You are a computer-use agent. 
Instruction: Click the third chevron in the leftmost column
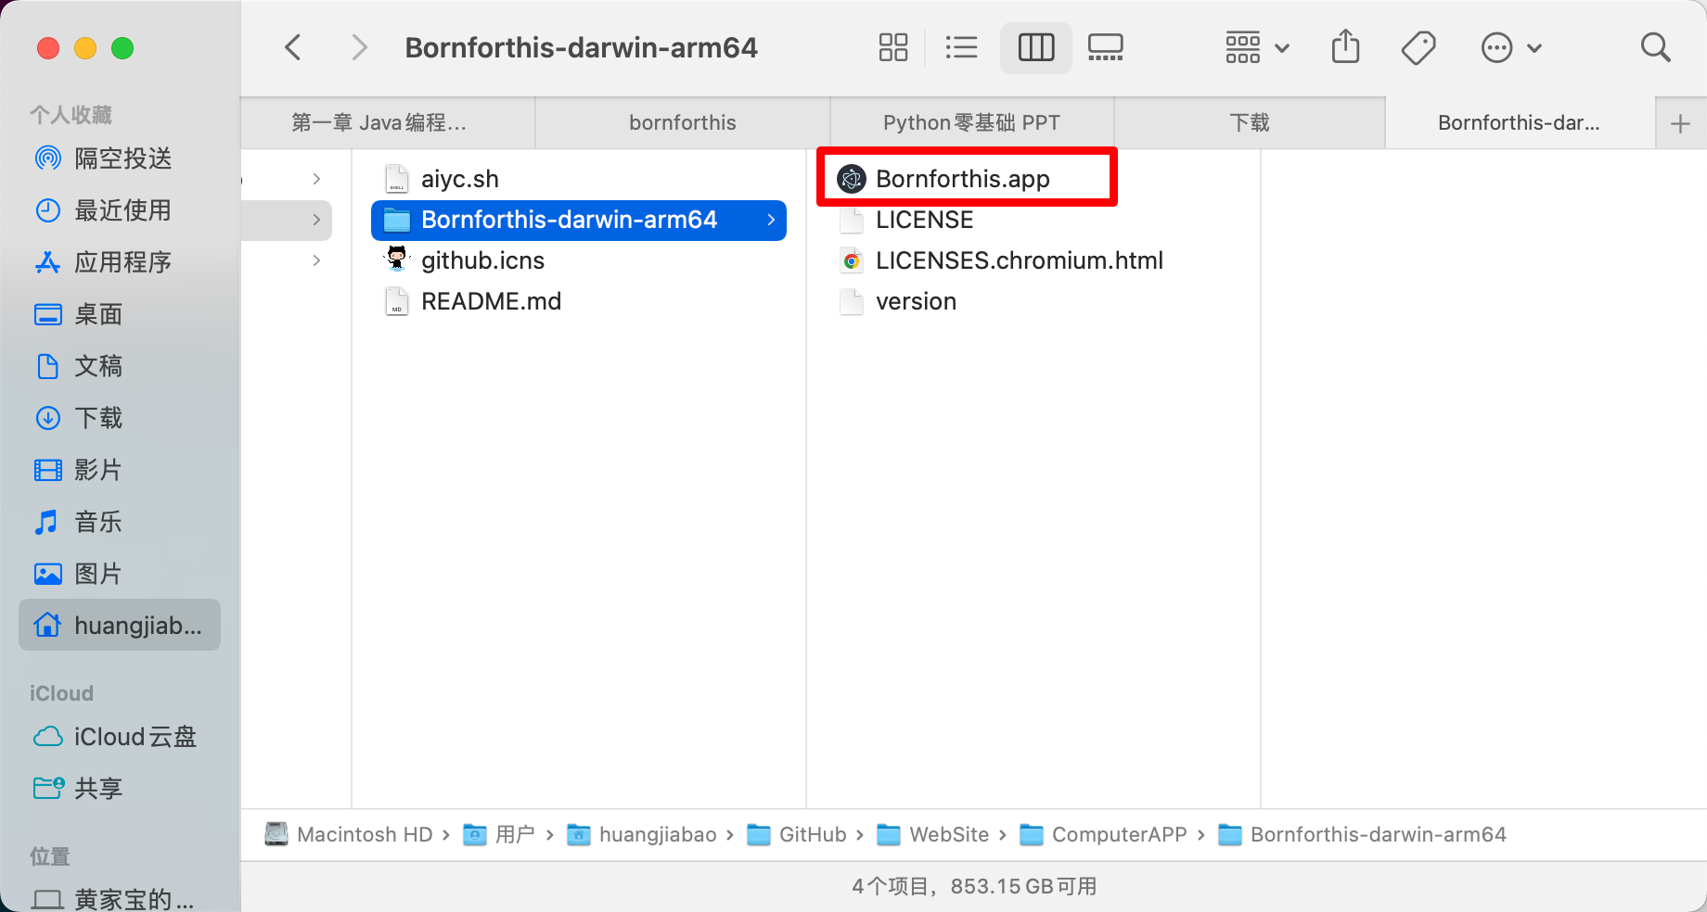click(x=316, y=260)
